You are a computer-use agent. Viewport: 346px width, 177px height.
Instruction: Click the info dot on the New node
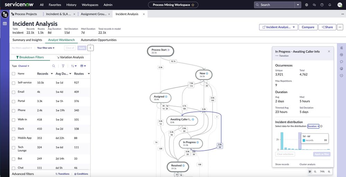tap(207, 73)
